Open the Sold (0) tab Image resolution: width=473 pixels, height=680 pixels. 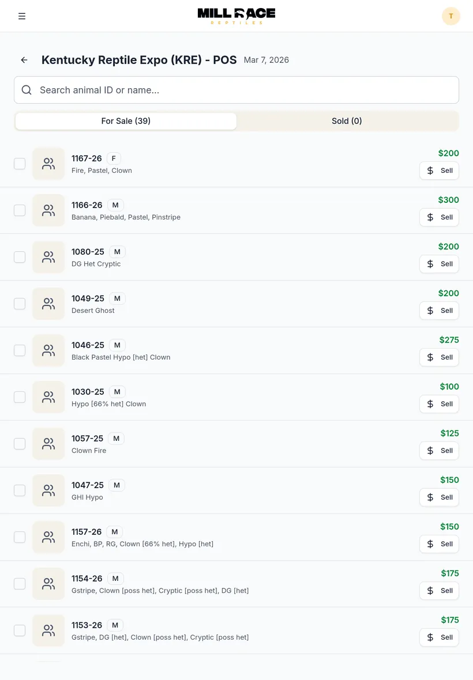pos(347,121)
